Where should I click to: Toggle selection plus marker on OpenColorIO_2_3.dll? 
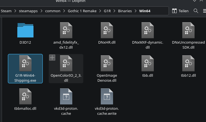[x=52, y=58]
